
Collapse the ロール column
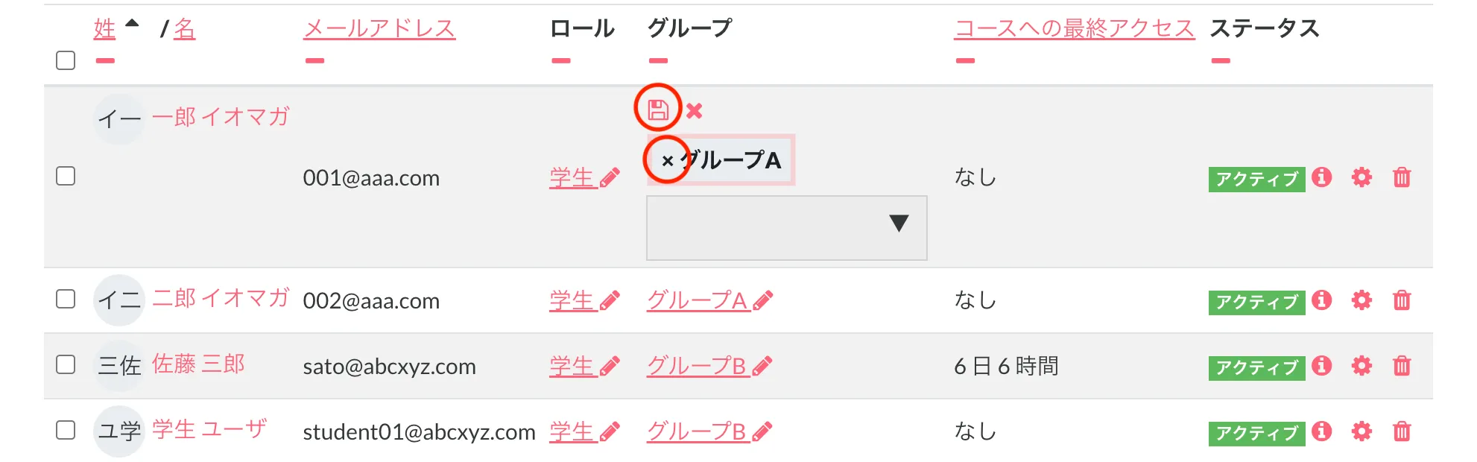(561, 61)
